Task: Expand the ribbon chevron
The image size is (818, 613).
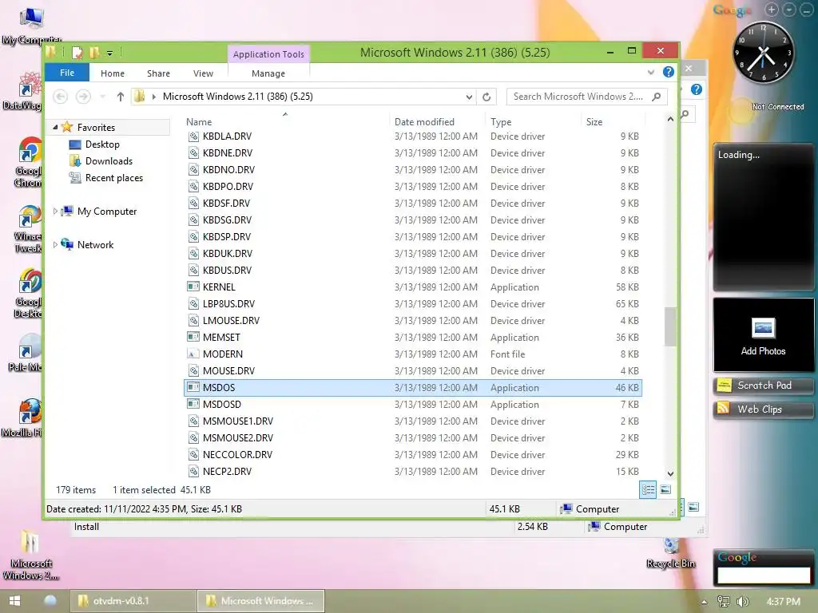Action: pos(650,73)
